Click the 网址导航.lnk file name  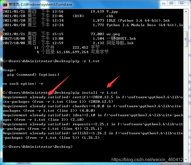point(120,43)
